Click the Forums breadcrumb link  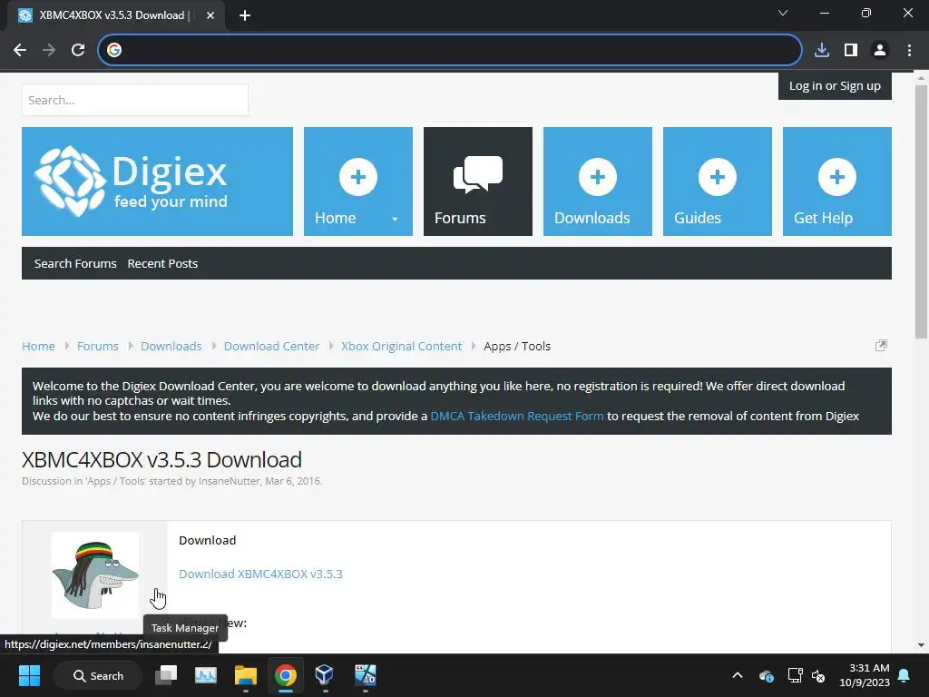click(98, 346)
